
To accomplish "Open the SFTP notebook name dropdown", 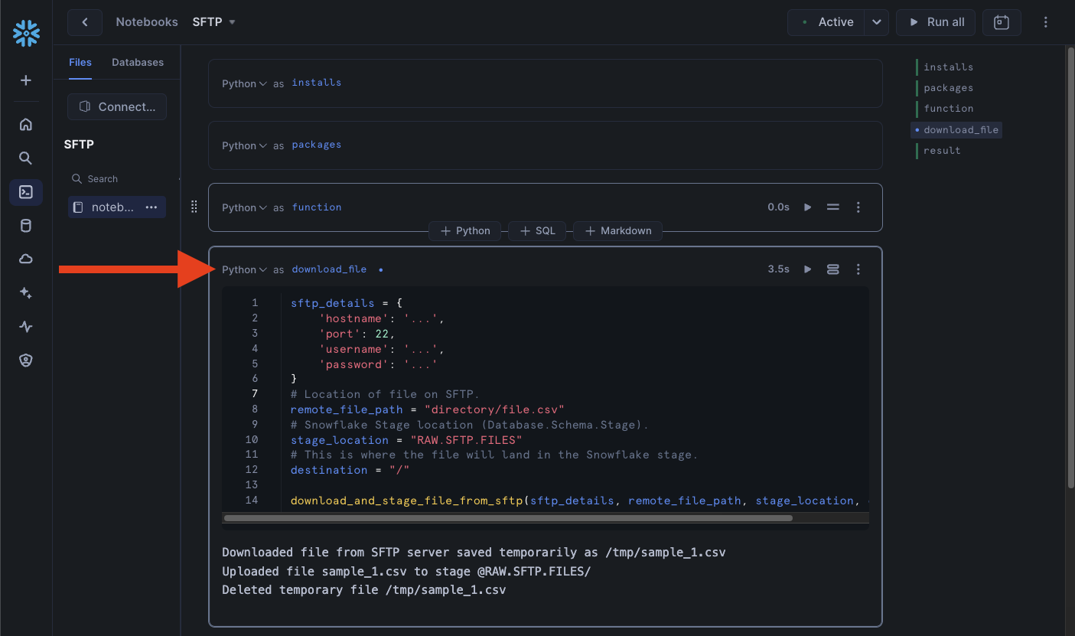I will [x=232, y=22].
